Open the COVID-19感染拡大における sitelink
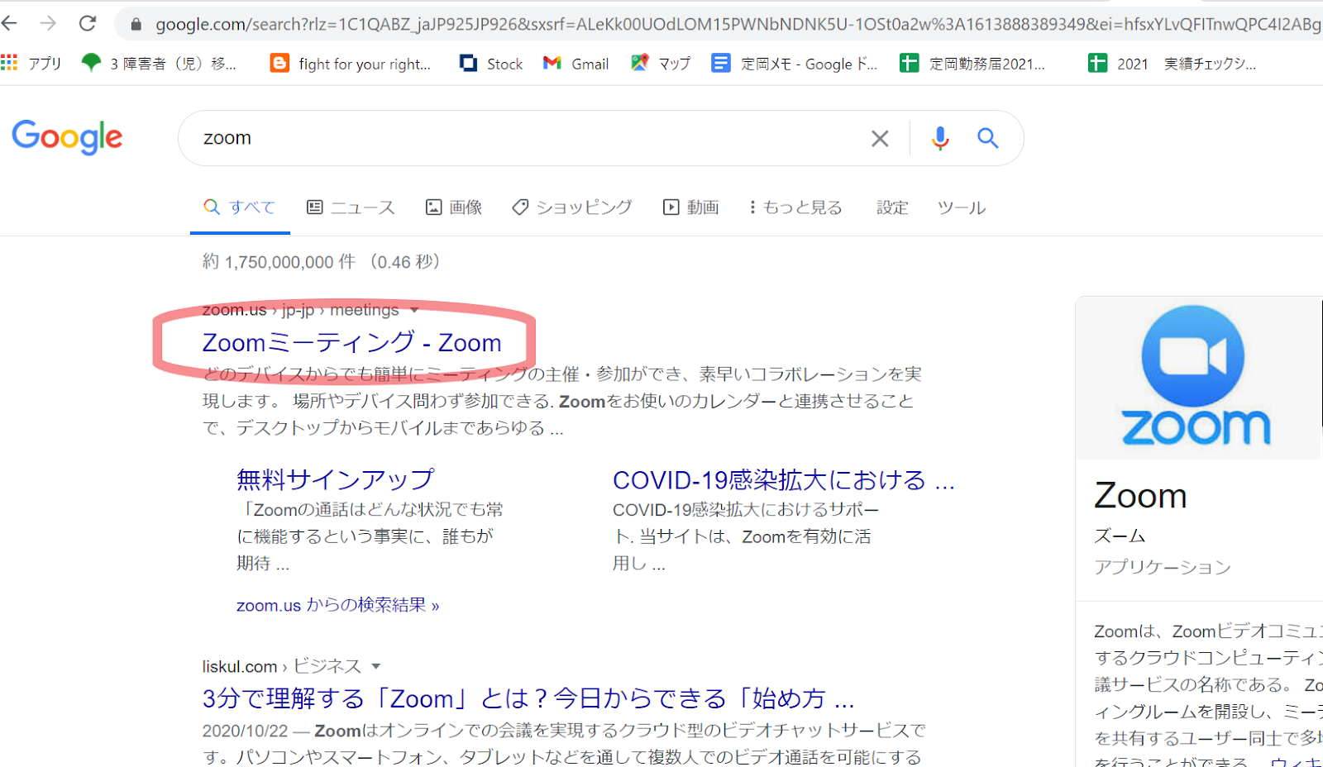 coord(784,480)
